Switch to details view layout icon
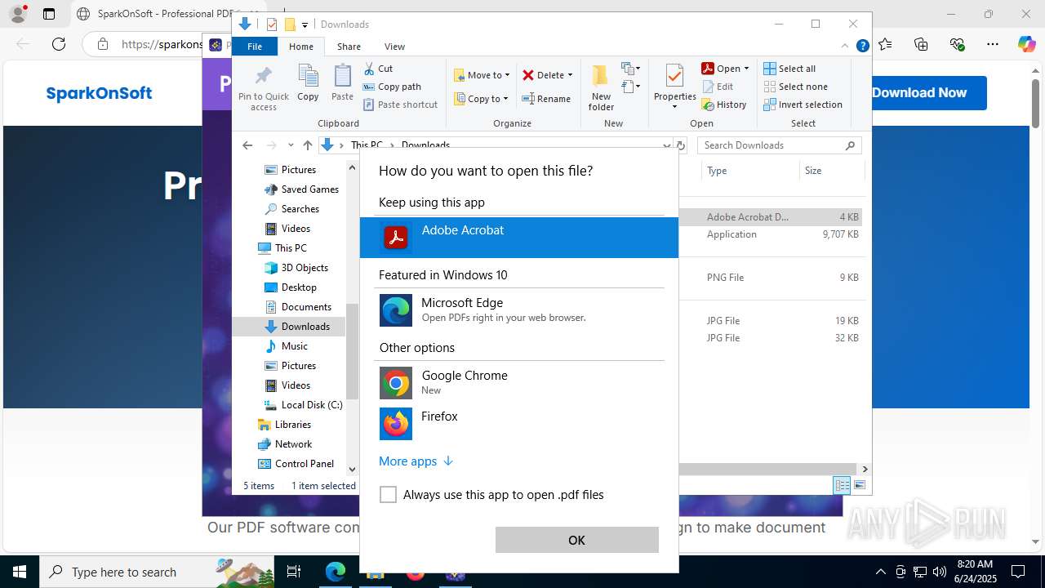The height and width of the screenshot is (588, 1045). click(x=842, y=485)
